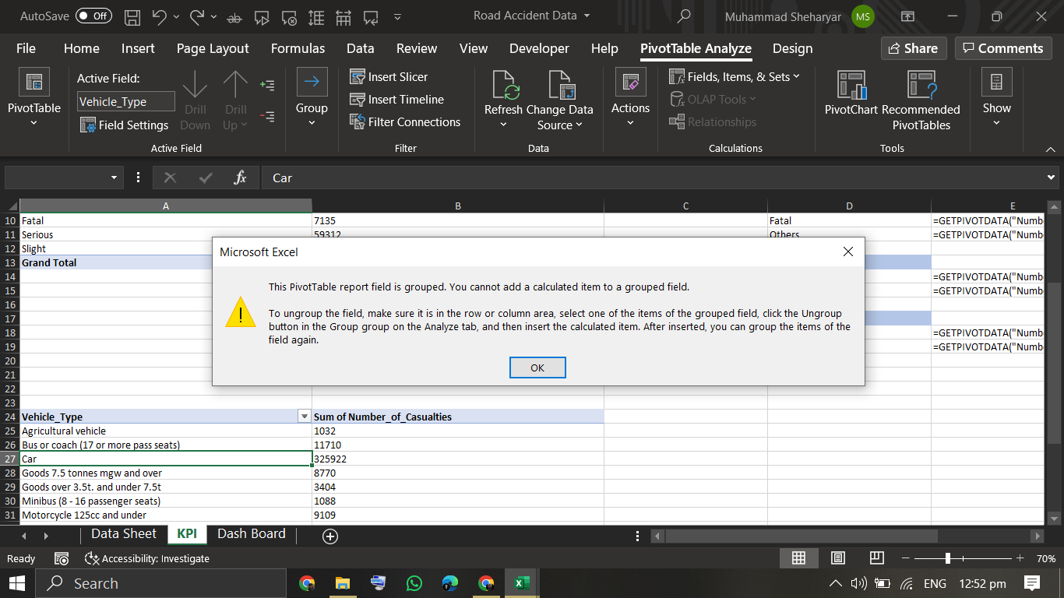
Task: Open the notification center icon
Action: (1033, 583)
